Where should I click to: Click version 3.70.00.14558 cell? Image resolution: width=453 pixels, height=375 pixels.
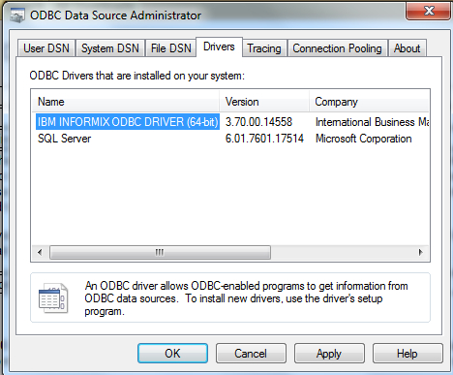click(x=258, y=122)
